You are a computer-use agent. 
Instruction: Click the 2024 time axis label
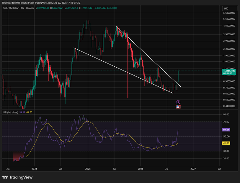pos(34,169)
